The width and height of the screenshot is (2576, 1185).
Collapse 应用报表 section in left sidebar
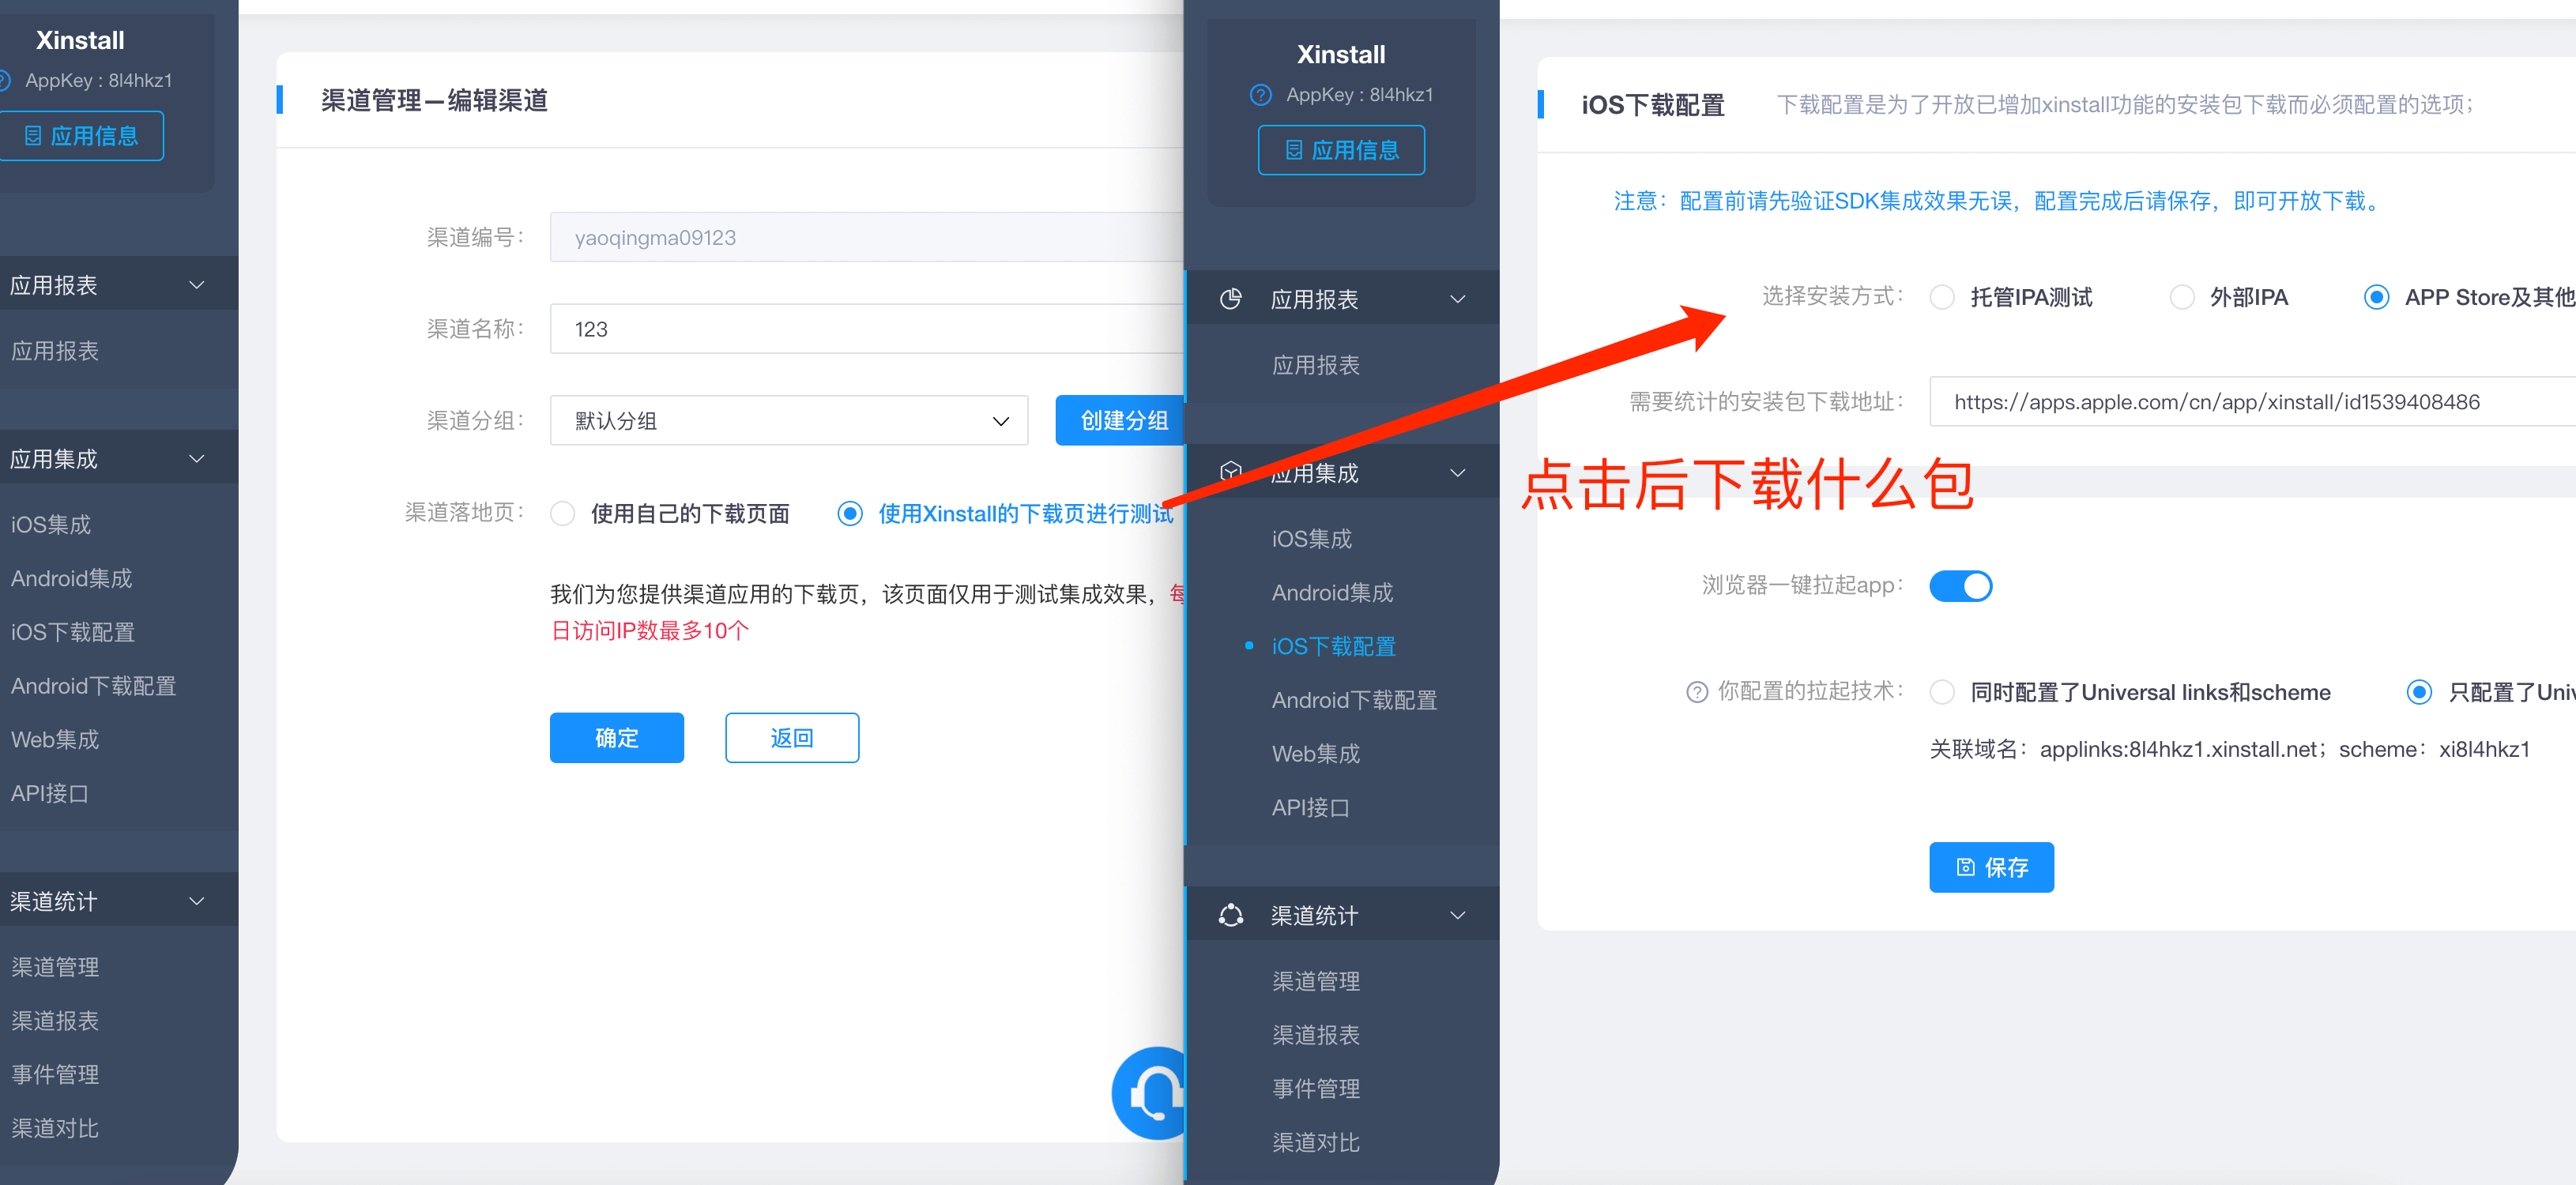(x=197, y=285)
